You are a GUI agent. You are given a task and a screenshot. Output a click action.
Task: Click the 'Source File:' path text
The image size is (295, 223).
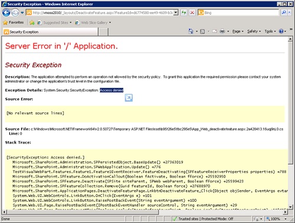pyautogui.click(x=158, y=129)
